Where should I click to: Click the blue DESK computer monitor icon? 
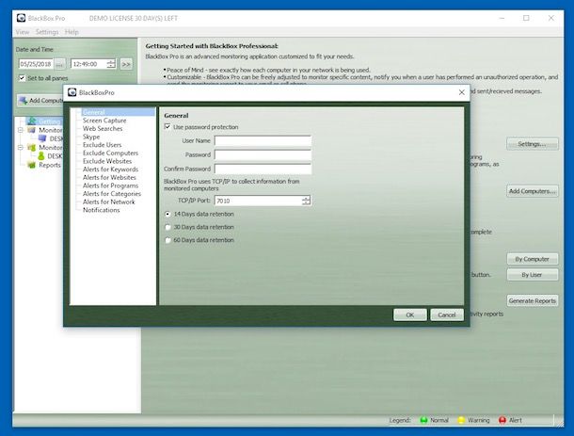[x=42, y=138]
